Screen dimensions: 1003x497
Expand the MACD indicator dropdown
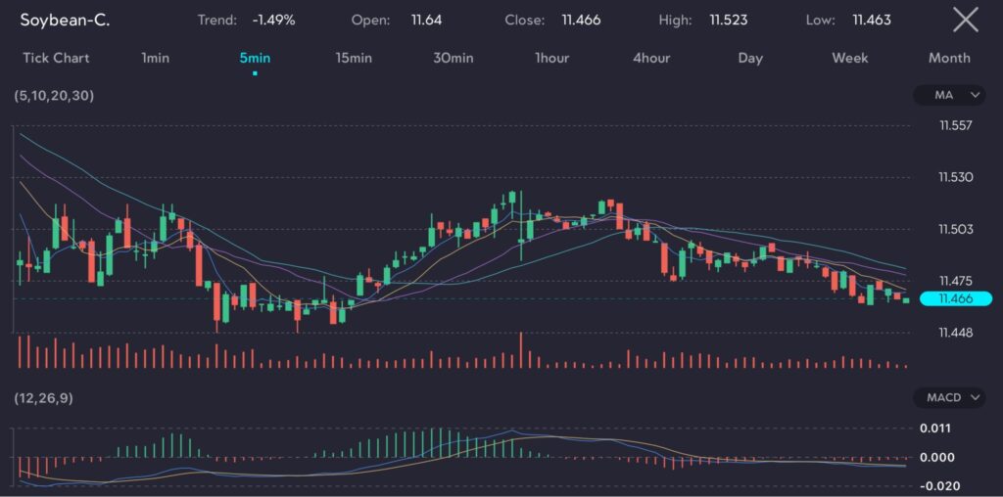[x=948, y=397]
